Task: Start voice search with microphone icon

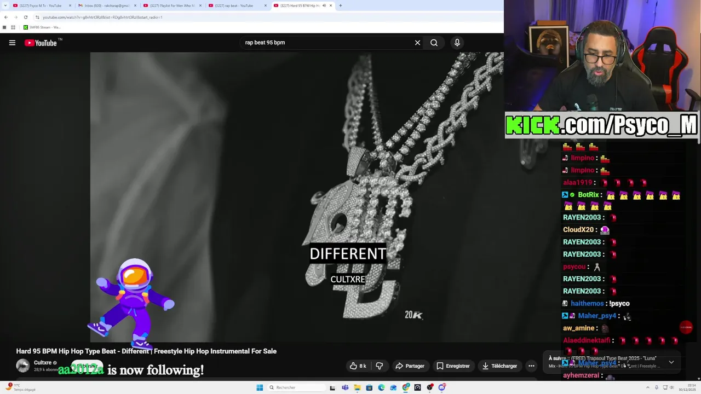Action: coord(457,43)
